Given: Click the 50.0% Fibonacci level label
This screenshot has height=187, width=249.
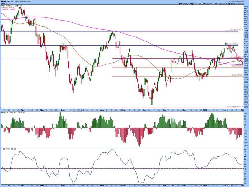Looking at the screenshot, I should click(237, 66).
